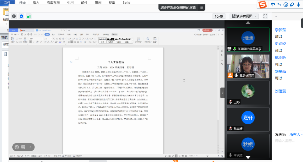303x162 pixels.
Task: Click the sender name 李梦楚 in chat
Action: point(280,30)
